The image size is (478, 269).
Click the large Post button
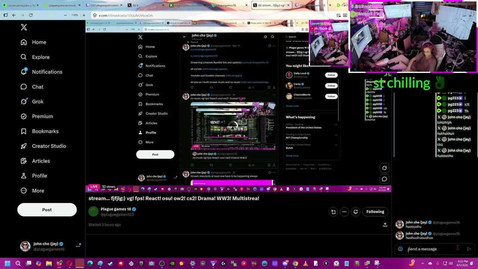[x=47, y=210]
